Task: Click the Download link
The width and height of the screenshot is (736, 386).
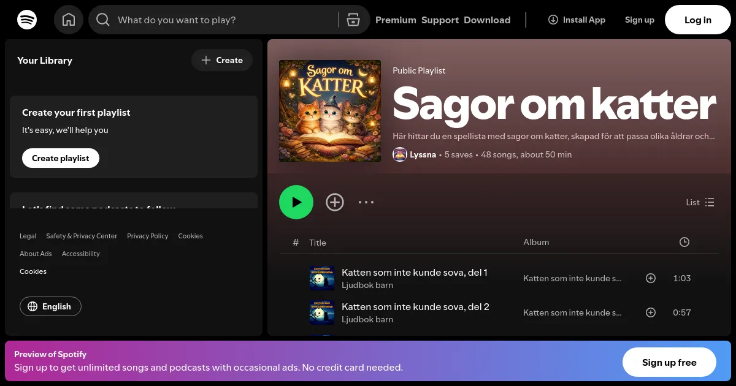Action: 487,20
